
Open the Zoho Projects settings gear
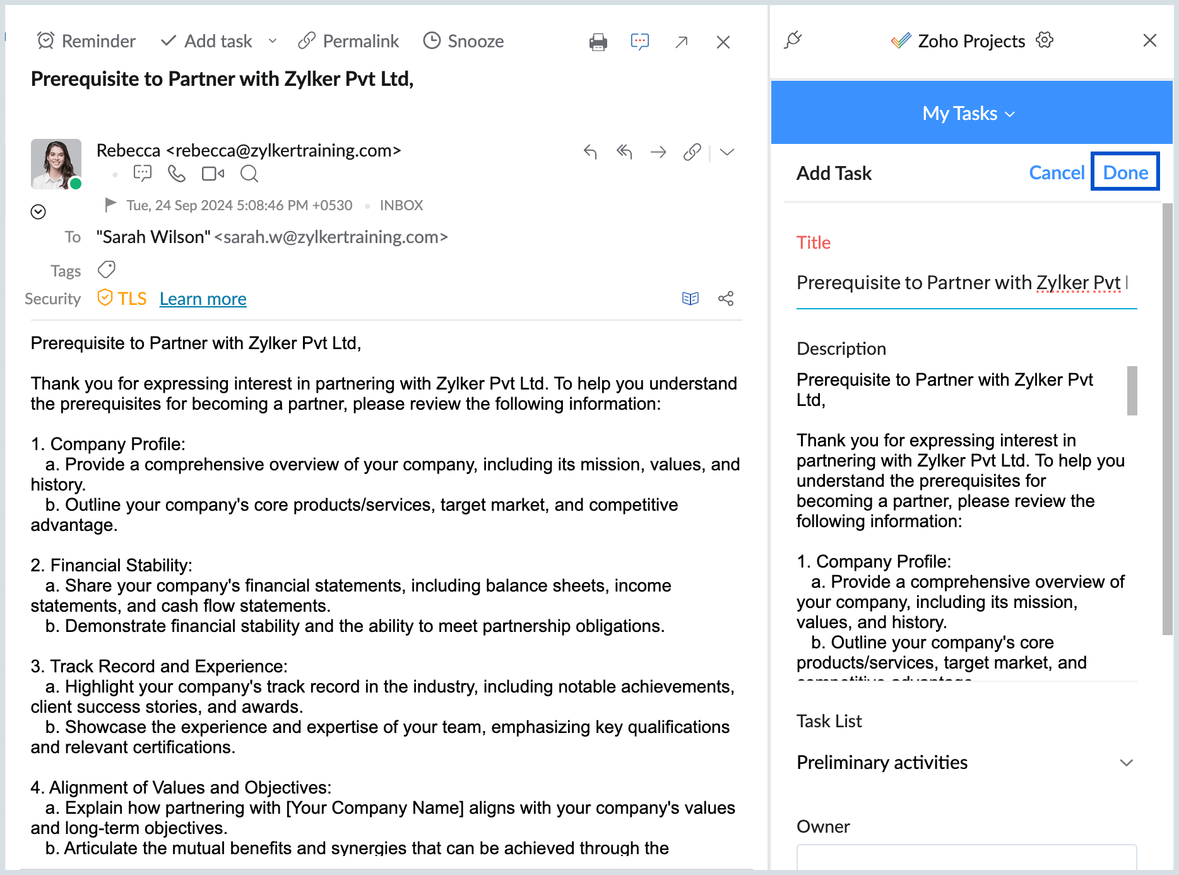click(x=1045, y=40)
